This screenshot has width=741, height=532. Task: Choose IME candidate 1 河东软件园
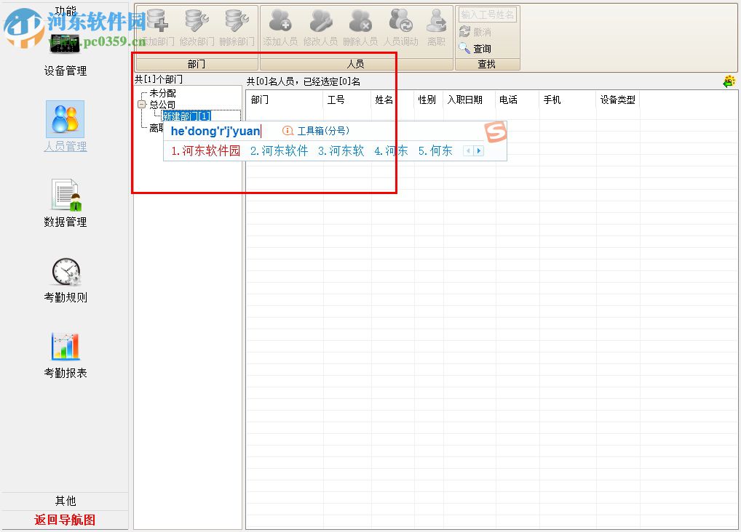click(x=205, y=150)
